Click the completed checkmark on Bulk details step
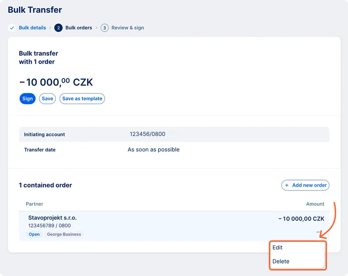This screenshot has height=276, width=348. click(12, 28)
